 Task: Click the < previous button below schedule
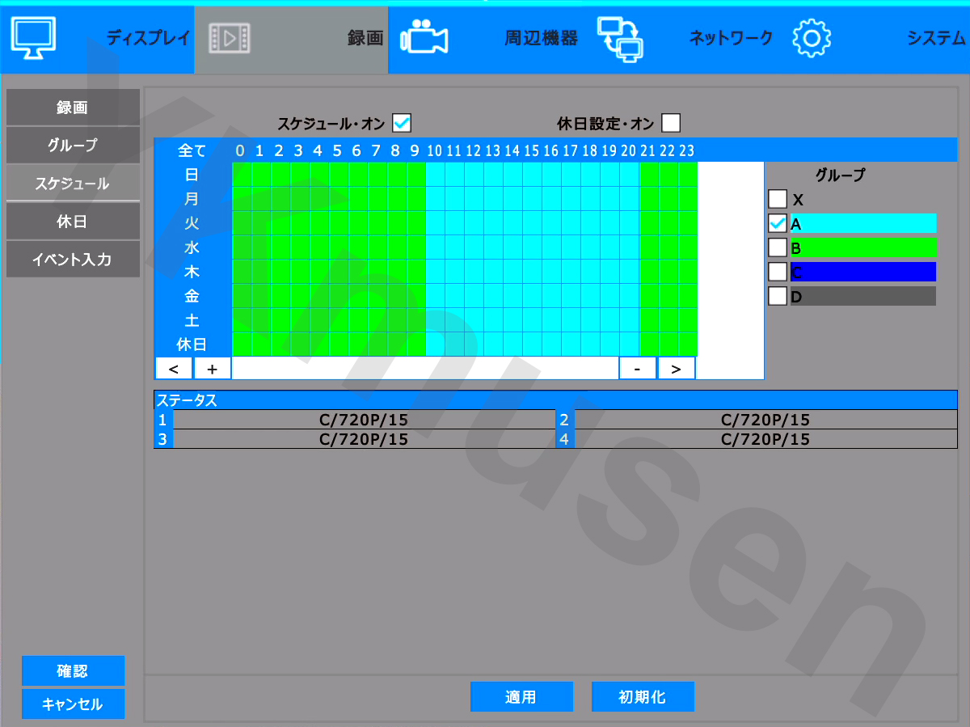tap(174, 369)
